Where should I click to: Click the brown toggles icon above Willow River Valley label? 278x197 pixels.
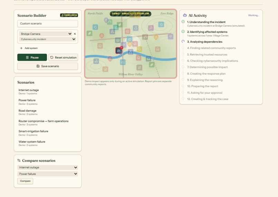coord(139,68)
